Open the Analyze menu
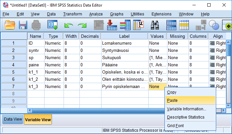Screen dimensions: 232x134 (96, 14)
